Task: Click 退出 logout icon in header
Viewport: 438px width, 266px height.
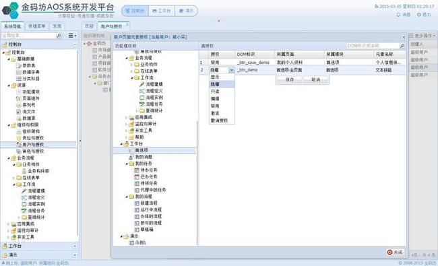Action: click(x=419, y=15)
